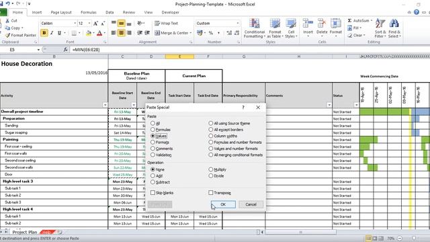Click the Center text alignment icon
This screenshot has height=242, width=430.
(x=121, y=33)
